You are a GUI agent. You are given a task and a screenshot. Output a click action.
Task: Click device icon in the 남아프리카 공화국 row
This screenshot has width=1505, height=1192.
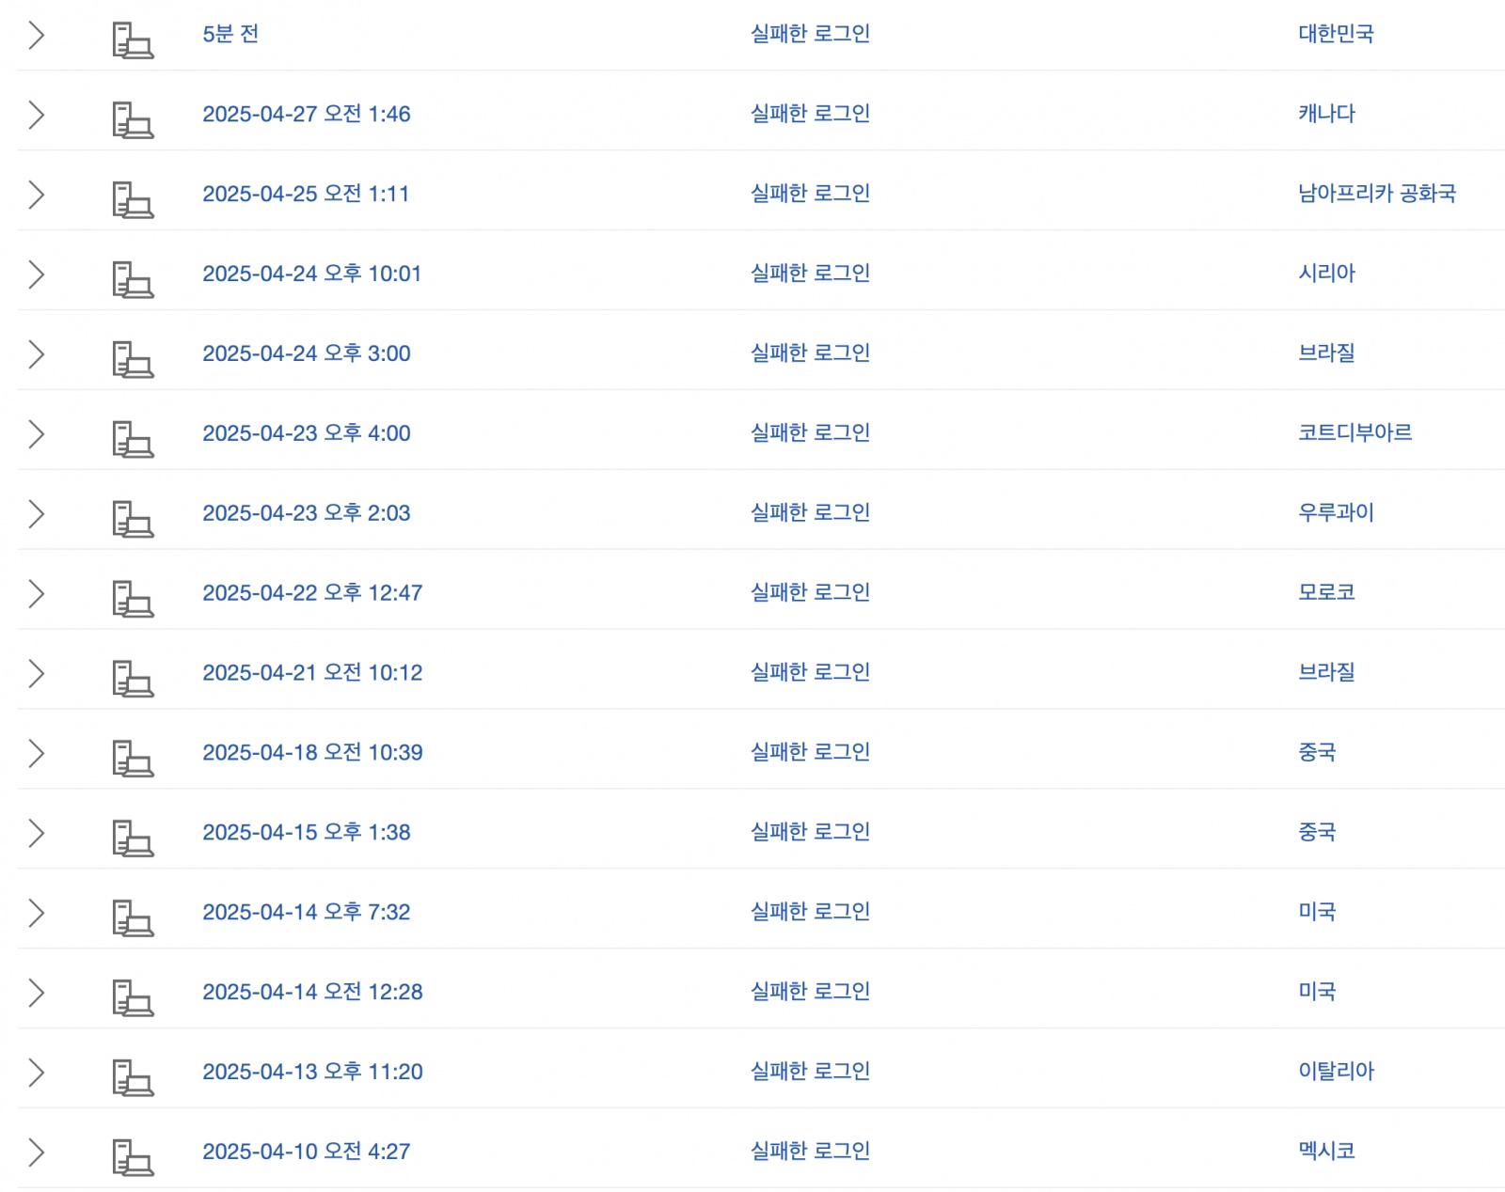pyautogui.click(x=133, y=200)
